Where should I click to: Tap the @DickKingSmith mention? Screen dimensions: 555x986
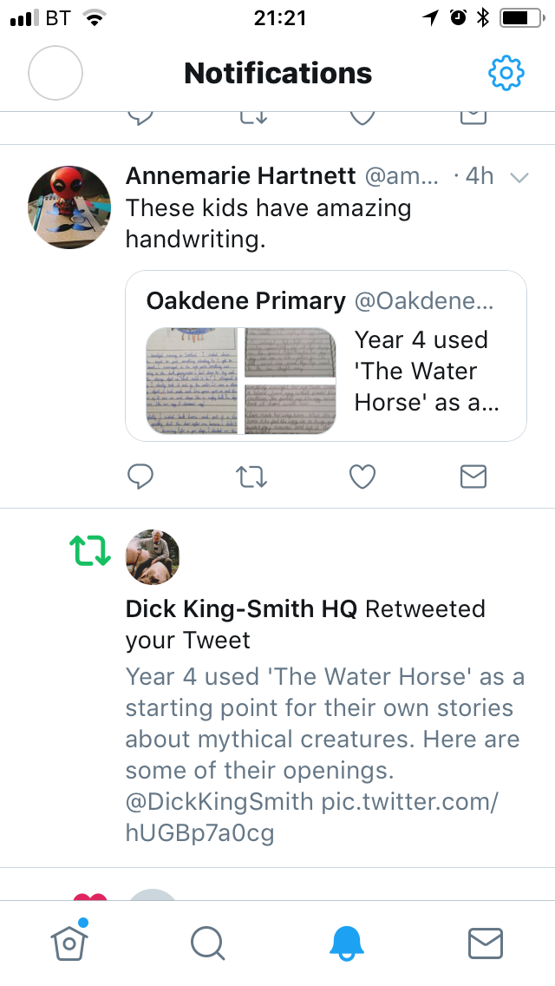219,800
